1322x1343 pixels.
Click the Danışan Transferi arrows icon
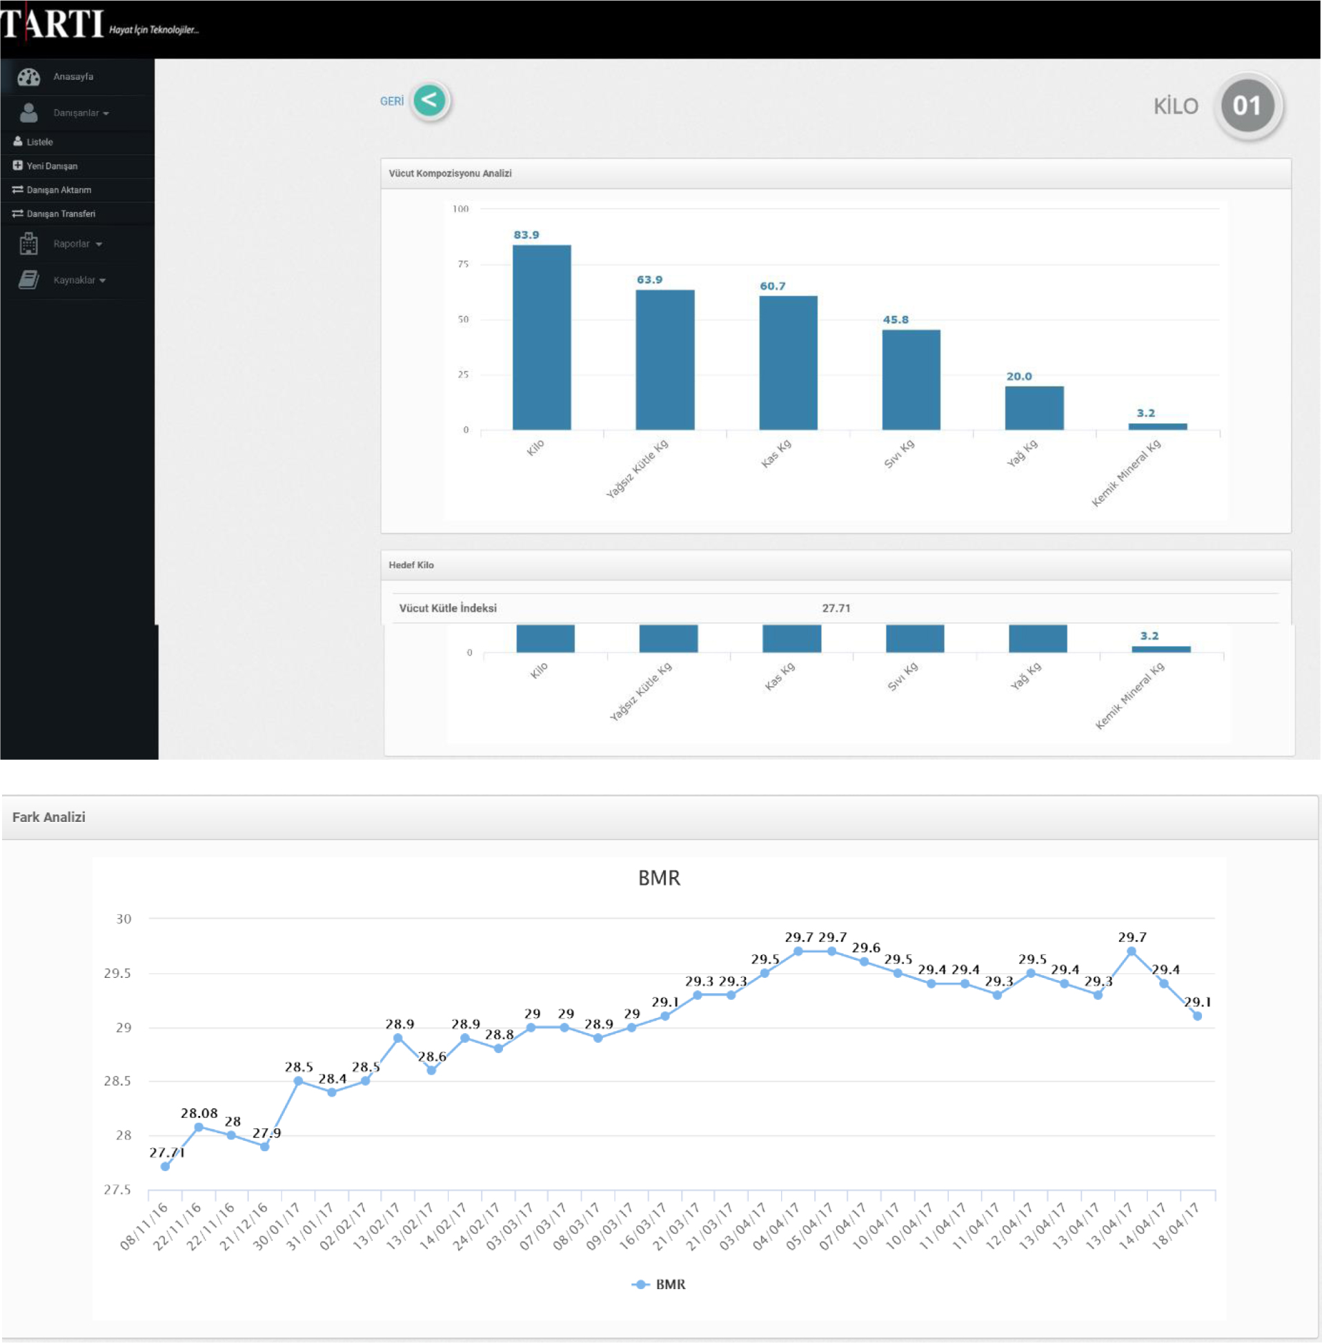pos(18,213)
